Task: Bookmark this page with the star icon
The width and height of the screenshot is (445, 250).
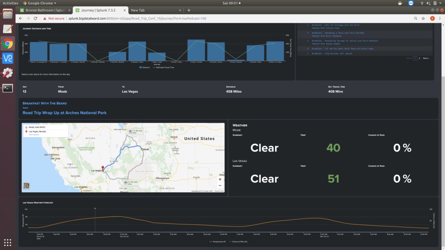Action: click(x=423, y=18)
